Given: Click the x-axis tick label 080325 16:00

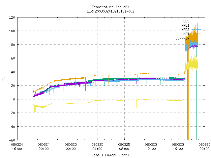Looking at the screenshot, I should coord(178,147).
